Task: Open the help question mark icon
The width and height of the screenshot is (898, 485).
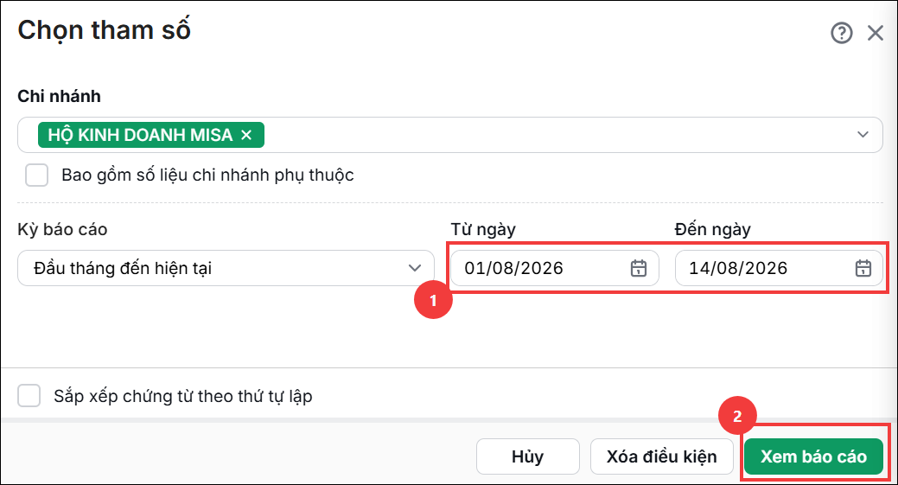Action: pos(841,33)
